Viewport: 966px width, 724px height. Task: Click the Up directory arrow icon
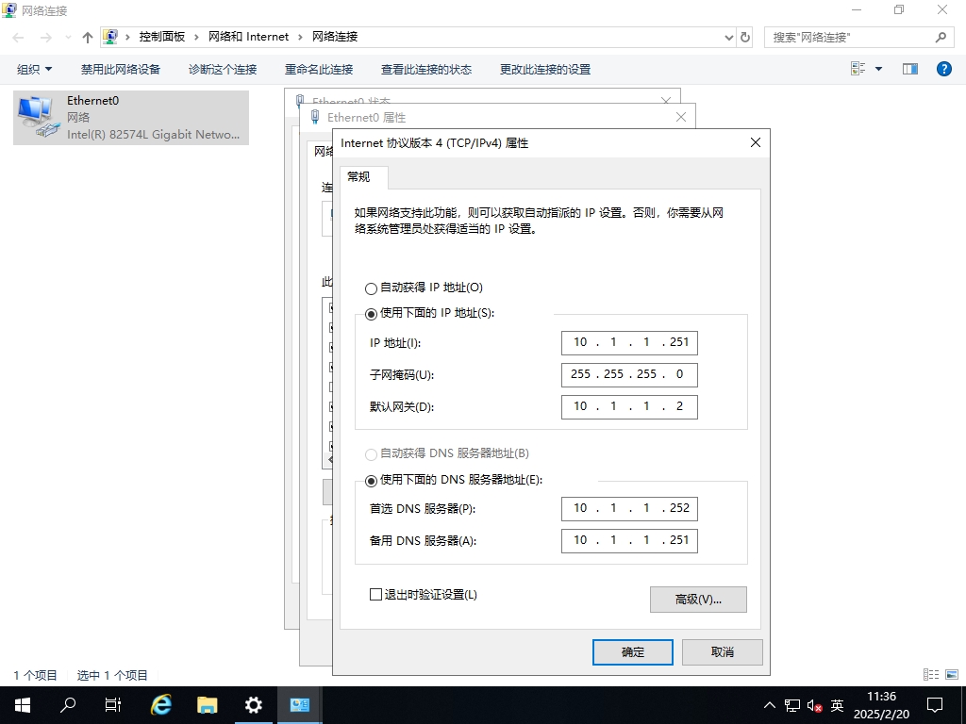point(88,37)
